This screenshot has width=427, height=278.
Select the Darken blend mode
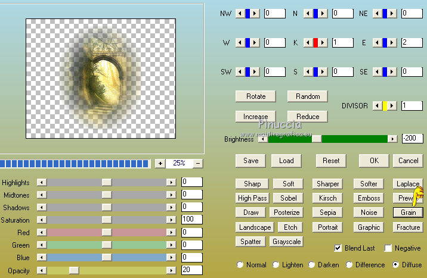(311, 265)
